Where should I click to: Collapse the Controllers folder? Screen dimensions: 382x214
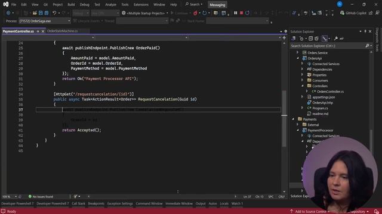(x=303, y=86)
